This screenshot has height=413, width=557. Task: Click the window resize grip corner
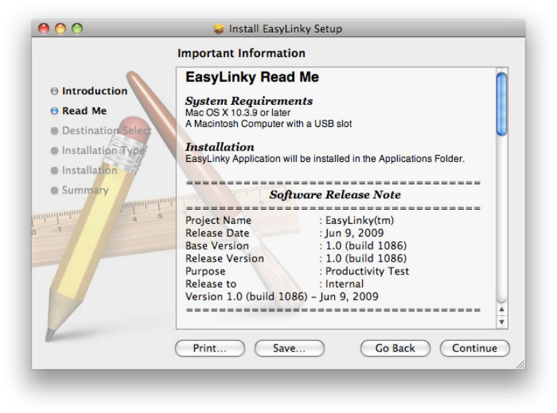(x=521, y=364)
